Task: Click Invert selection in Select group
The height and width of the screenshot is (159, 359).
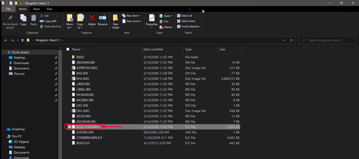Action: (190, 26)
